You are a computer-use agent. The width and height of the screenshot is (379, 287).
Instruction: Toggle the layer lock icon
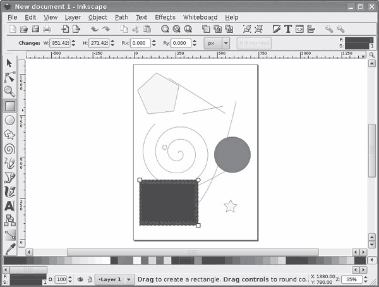[90, 279]
